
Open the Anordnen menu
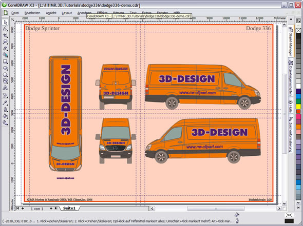[x=84, y=13]
